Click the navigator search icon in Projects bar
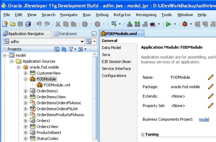 click(57, 49)
